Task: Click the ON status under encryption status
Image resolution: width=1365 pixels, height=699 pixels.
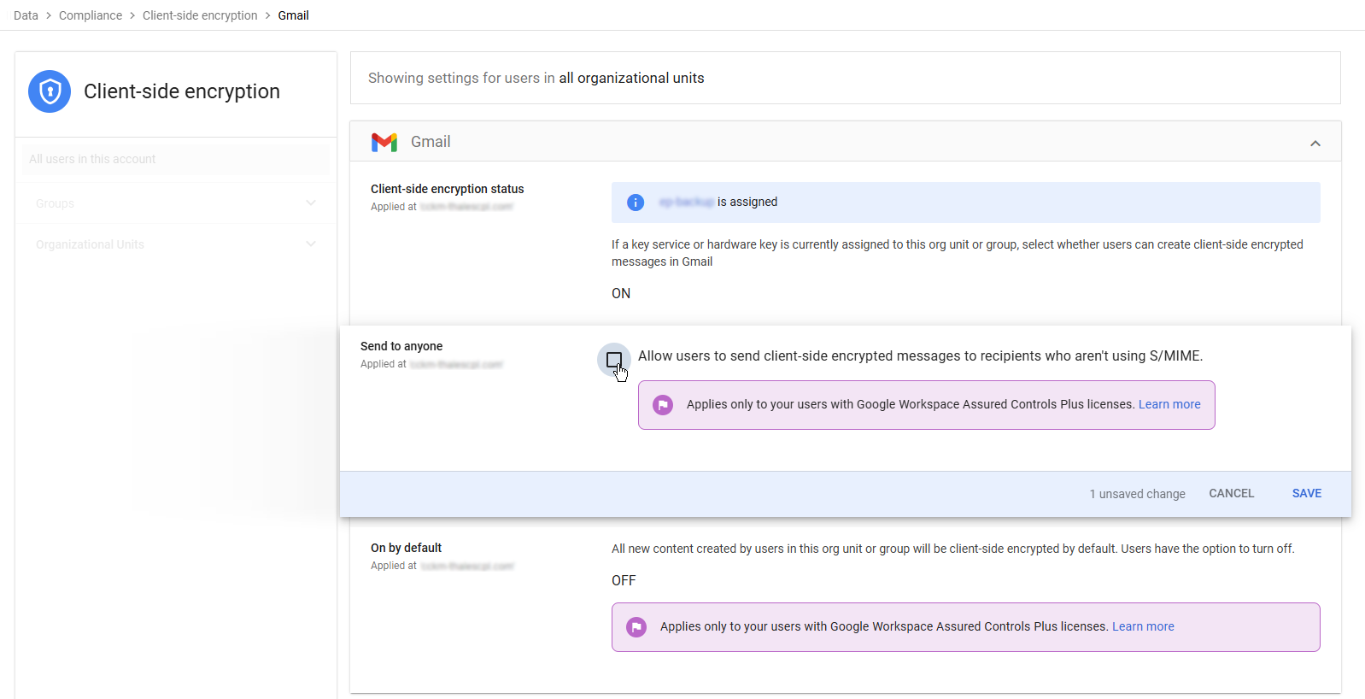Action: pyautogui.click(x=621, y=293)
